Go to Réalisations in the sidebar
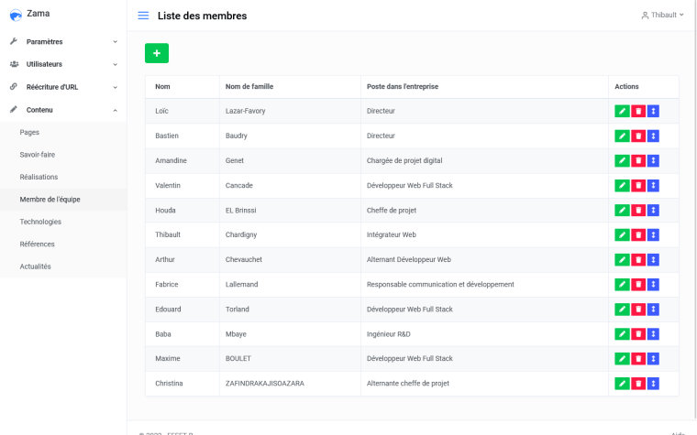The width and height of the screenshot is (697, 435). pos(39,177)
